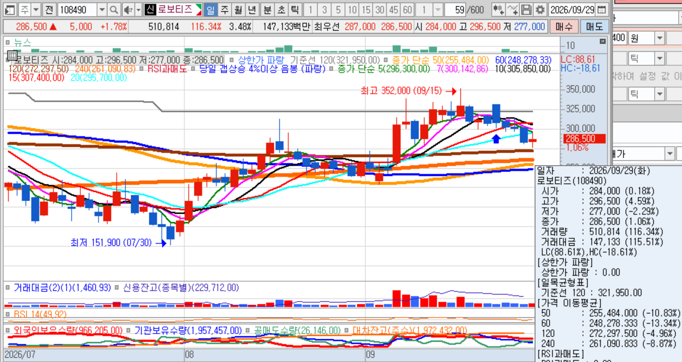
Task: Click the save chart floppy disk icon
Action: click(526, 10)
